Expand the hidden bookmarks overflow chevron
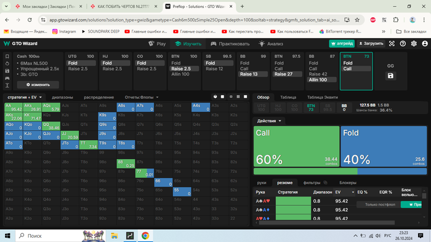This screenshot has height=242, width=431. [384, 31]
